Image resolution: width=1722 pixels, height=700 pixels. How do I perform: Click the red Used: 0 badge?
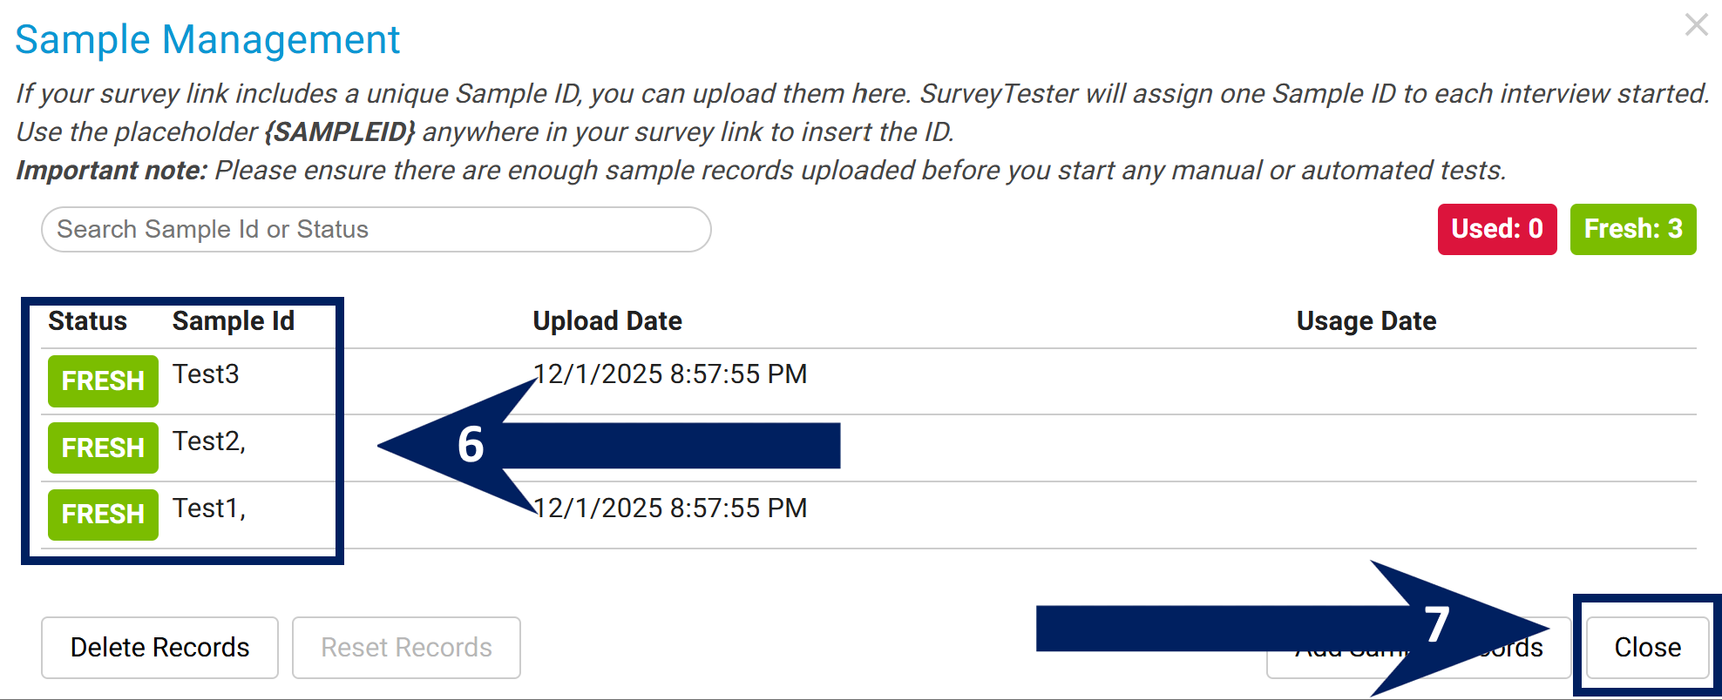(1496, 229)
